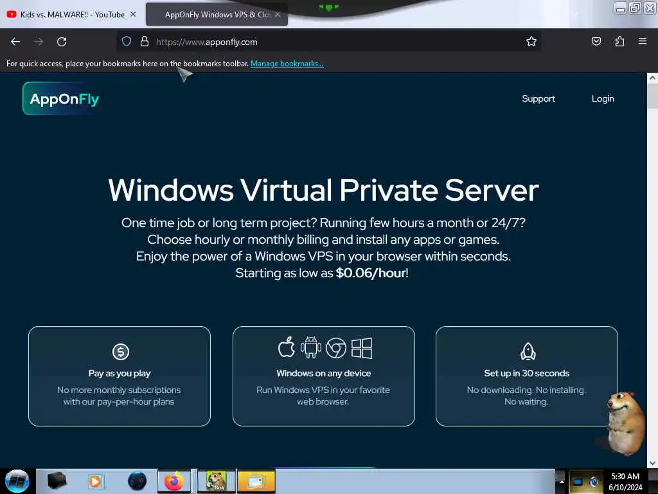The image size is (658, 494).
Task: View site security via padlock icon
Action: click(x=145, y=41)
